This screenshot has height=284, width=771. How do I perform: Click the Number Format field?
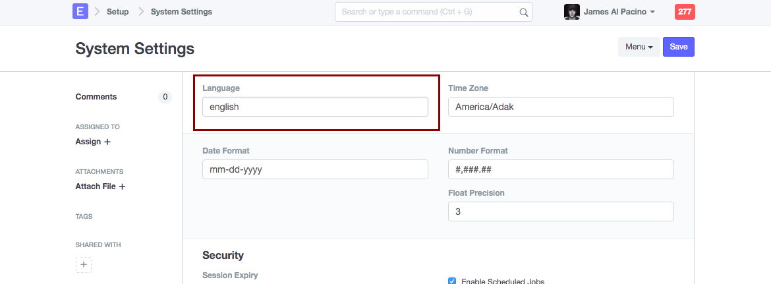coord(561,169)
